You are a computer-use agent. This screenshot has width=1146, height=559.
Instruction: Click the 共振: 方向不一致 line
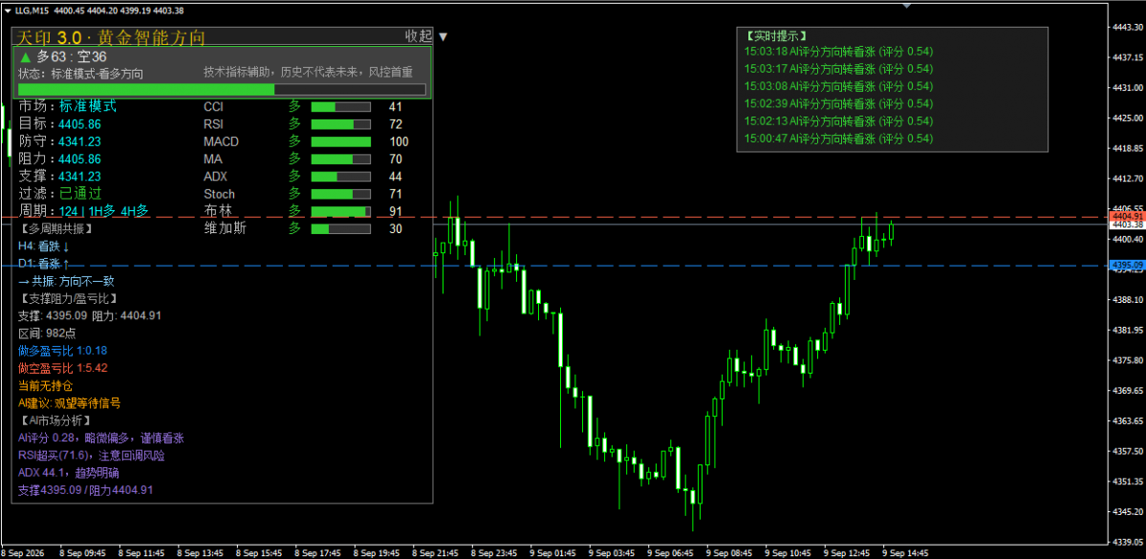[66, 281]
